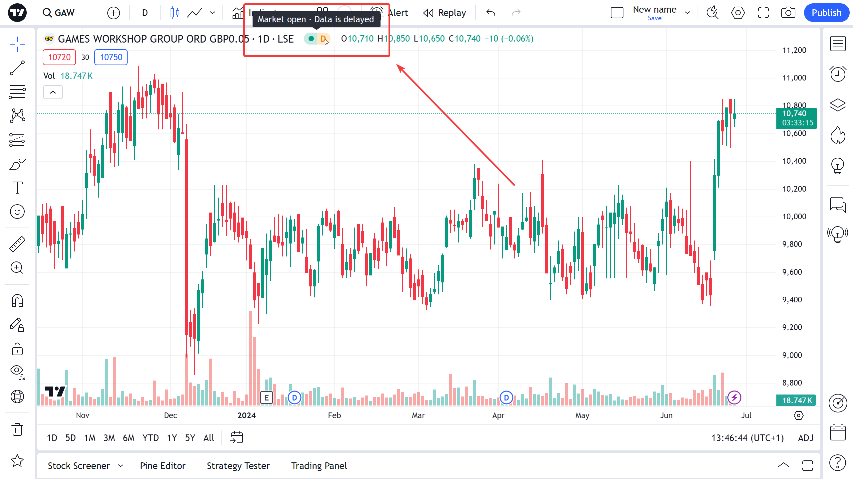Open the alerts clock icon
853x479 pixels.
coord(838,74)
